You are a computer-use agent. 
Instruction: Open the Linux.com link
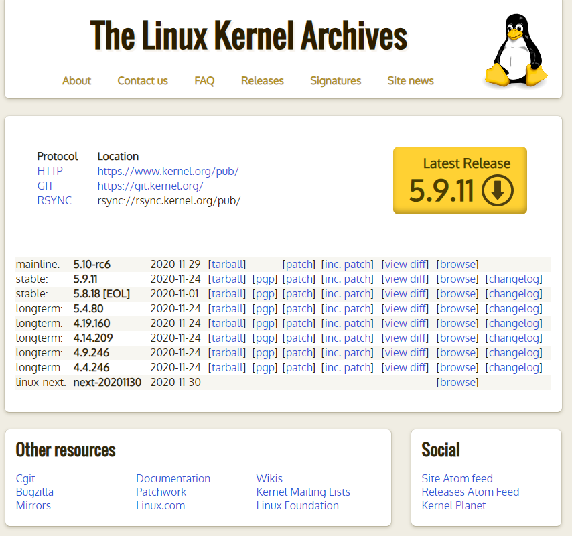161,505
